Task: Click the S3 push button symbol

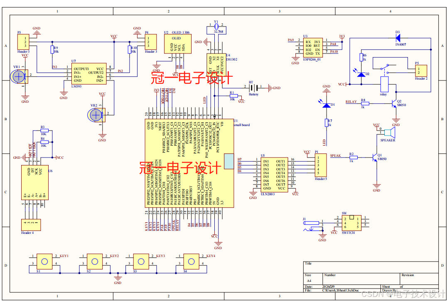Action: (141, 261)
